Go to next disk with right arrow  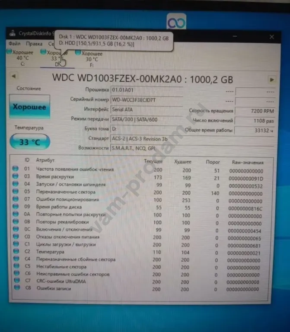pos(271,80)
